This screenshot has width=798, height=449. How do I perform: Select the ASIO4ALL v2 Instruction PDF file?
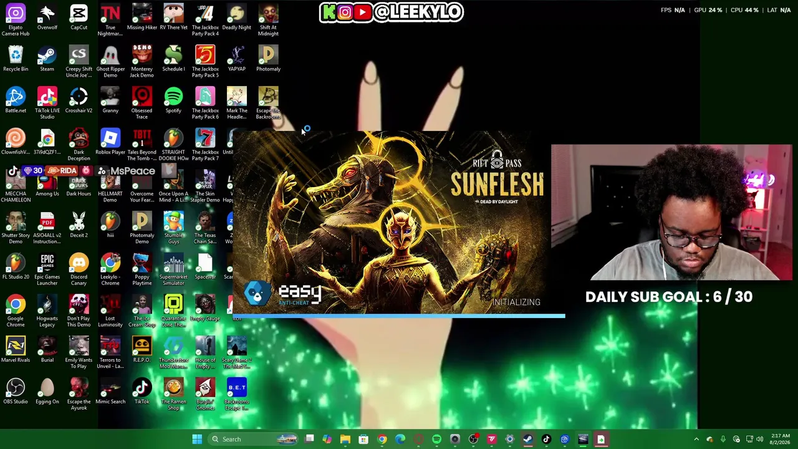[47, 228]
